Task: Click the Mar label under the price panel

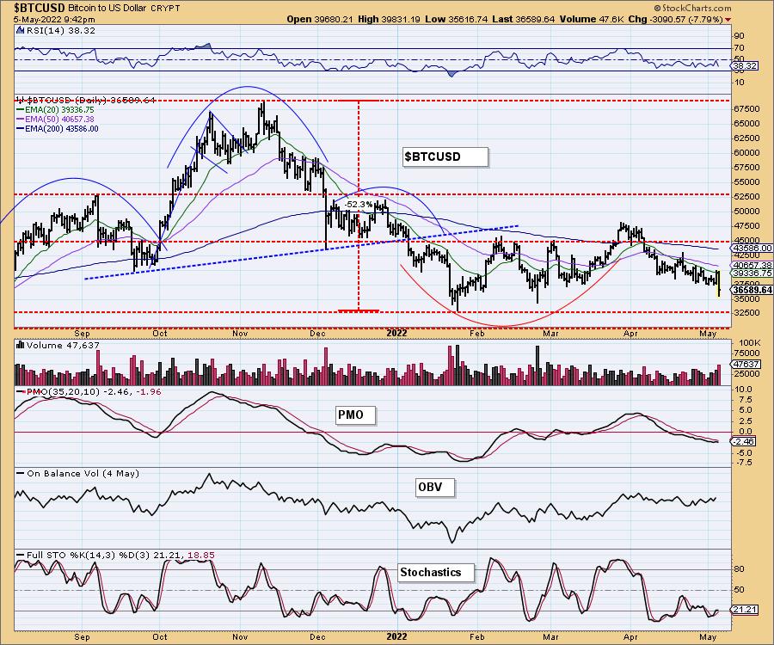Action: tap(550, 333)
